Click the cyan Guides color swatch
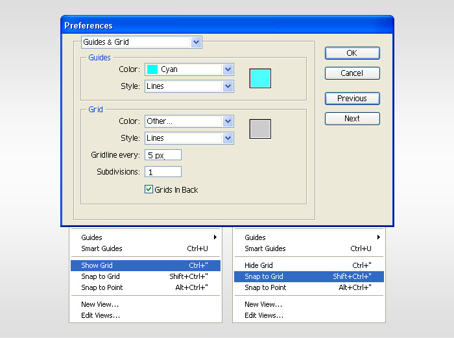Viewport: 454px width, 338px height. pyautogui.click(x=260, y=78)
